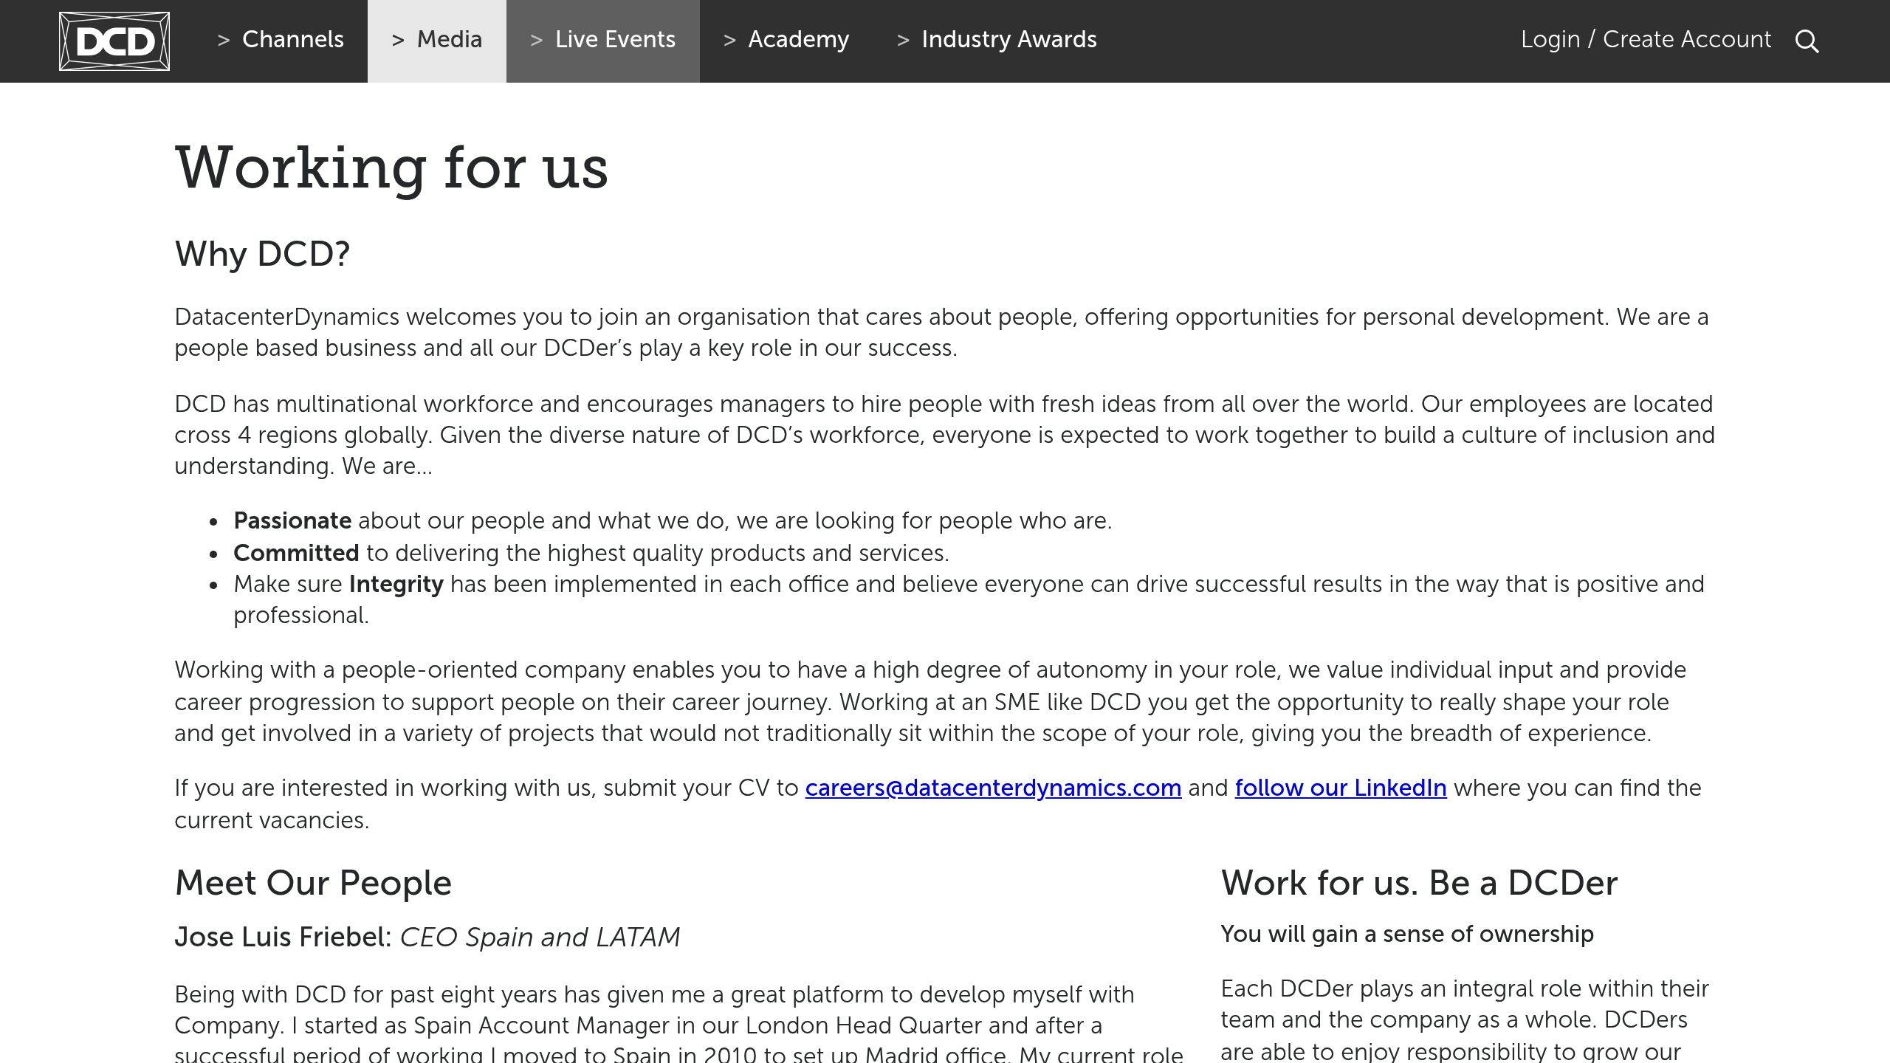The width and height of the screenshot is (1890, 1063).
Task: Open the search magnifier icon
Action: 1807,41
